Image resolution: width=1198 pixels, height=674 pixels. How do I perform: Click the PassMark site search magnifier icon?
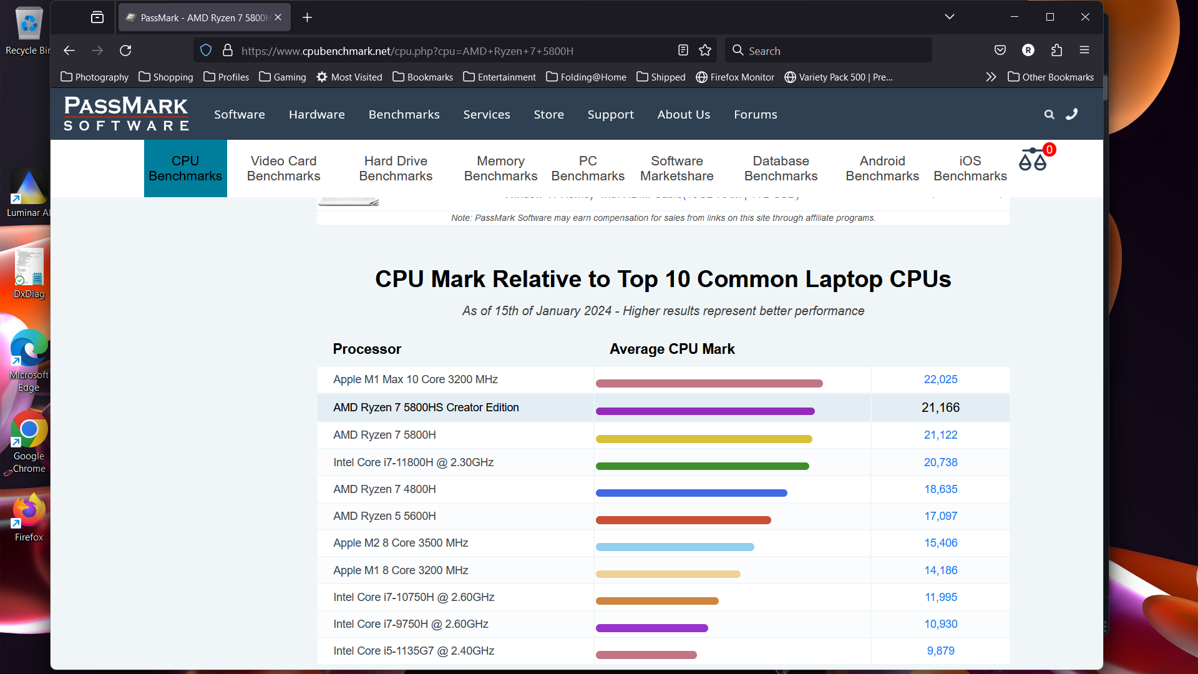(x=1049, y=115)
